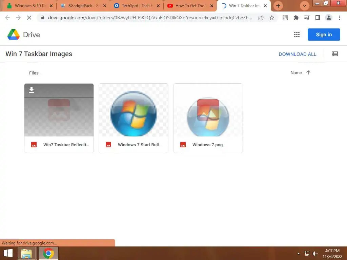Click DOWNLOAD ALL

[x=297, y=54]
